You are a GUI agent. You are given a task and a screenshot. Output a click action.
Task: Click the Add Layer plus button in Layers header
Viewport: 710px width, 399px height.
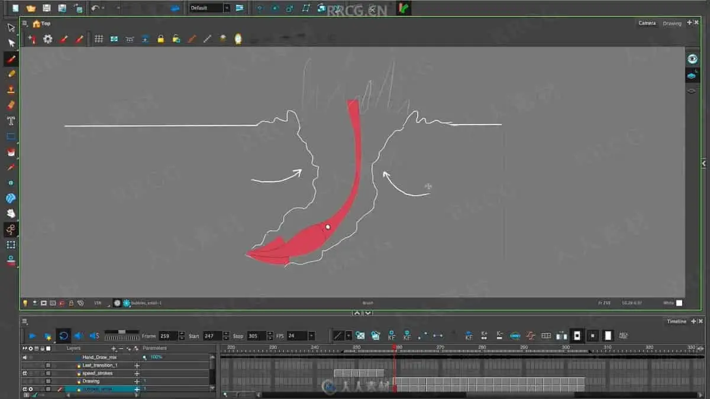114,349
